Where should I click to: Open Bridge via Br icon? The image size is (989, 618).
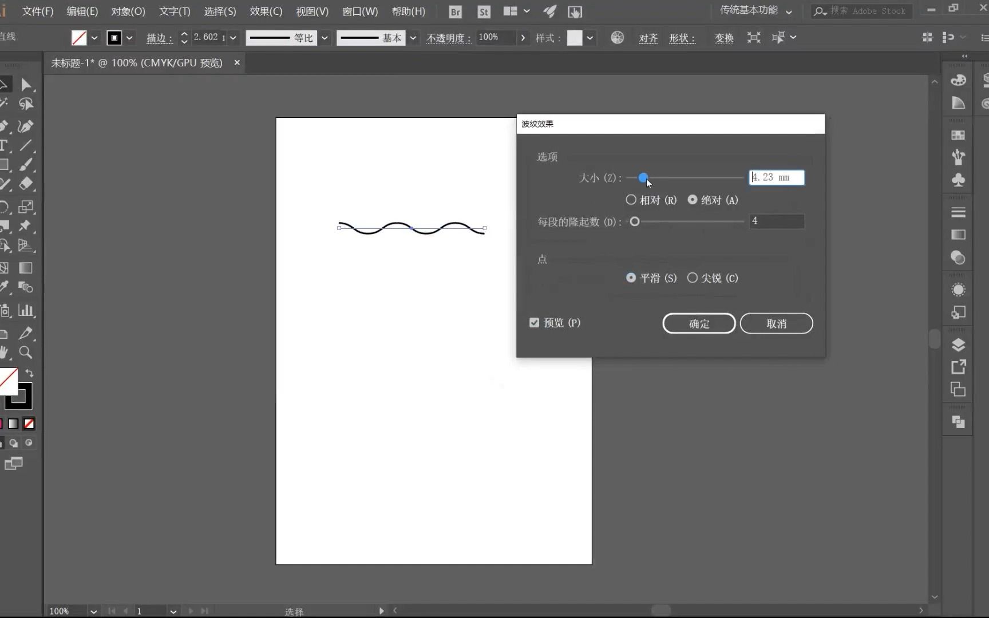click(x=455, y=11)
